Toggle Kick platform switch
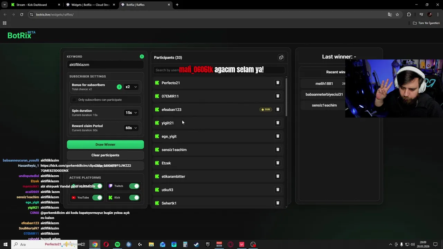This screenshot has width=443, height=249. (x=134, y=197)
